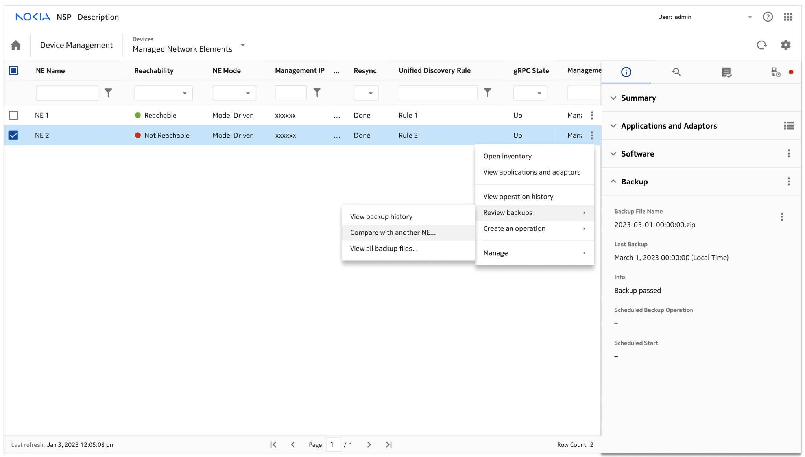The image size is (805, 457).
Task: Open the settings gear icon
Action: [x=786, y=45]
